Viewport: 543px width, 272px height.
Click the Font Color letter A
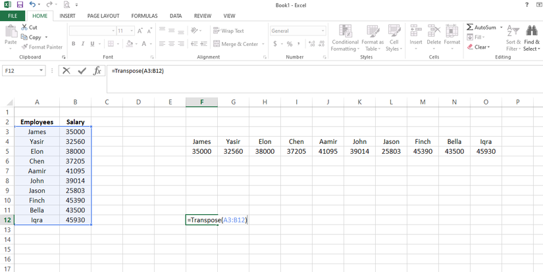click(x=143, y=44)
